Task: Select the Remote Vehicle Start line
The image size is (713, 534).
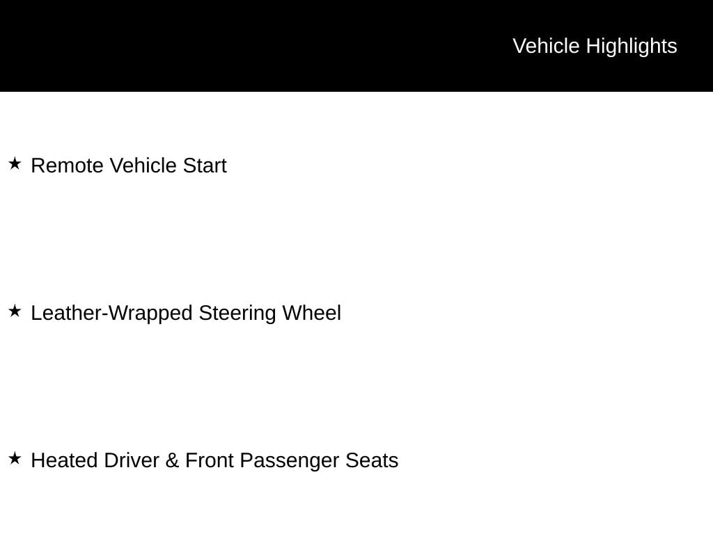Action: [x=129, y=165]
